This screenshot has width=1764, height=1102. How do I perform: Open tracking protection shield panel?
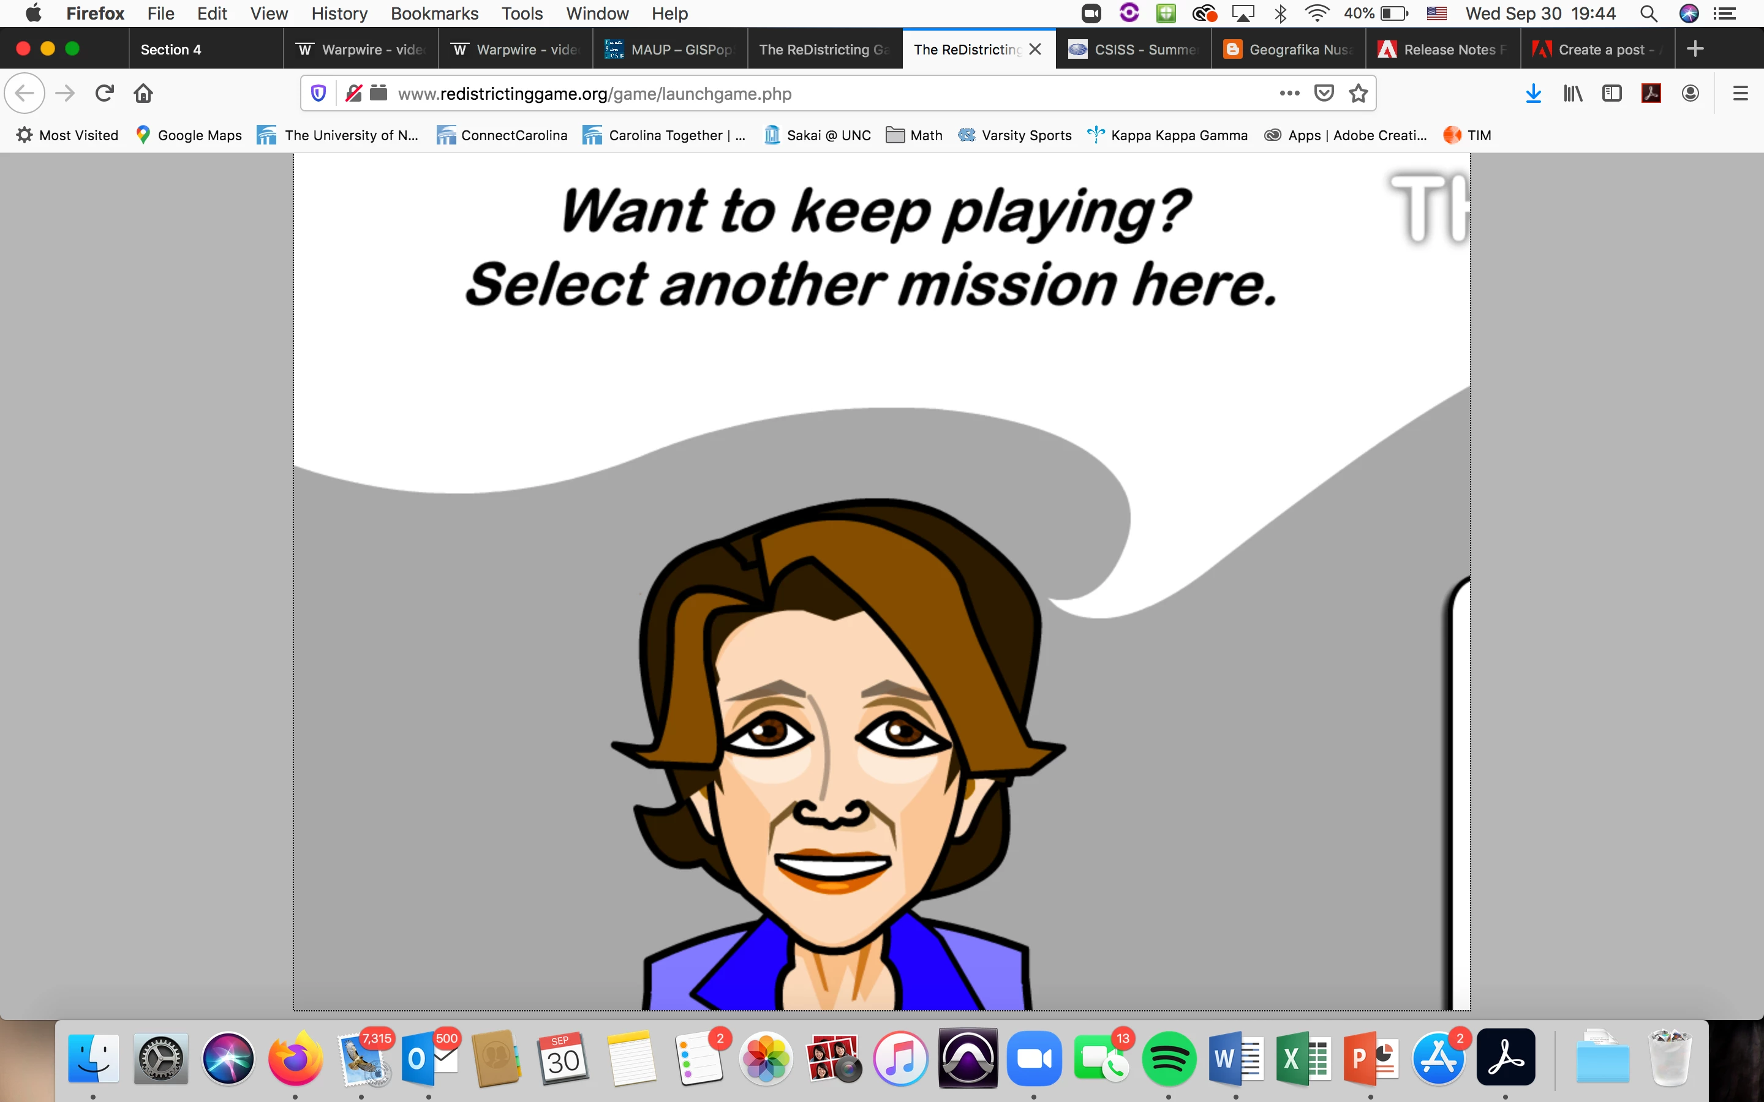coord(318,93)
